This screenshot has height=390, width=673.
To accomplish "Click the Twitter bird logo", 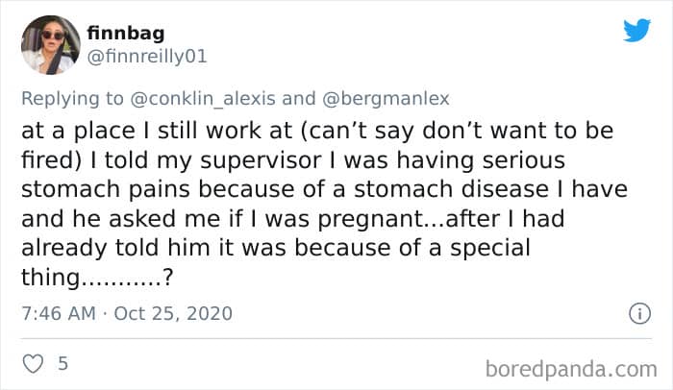I will coord(636,31).
